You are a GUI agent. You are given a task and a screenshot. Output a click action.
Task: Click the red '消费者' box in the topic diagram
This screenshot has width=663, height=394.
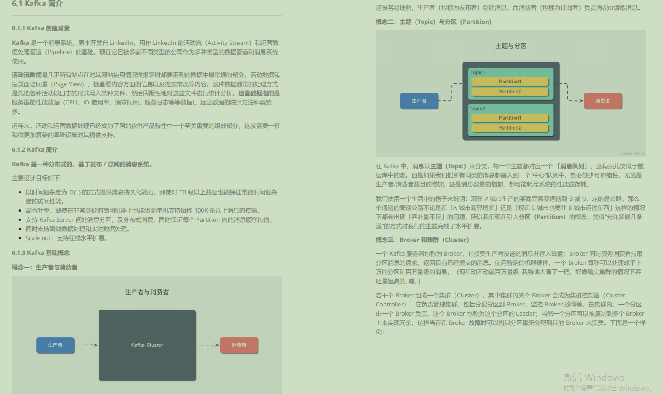[x=603, y=101]
